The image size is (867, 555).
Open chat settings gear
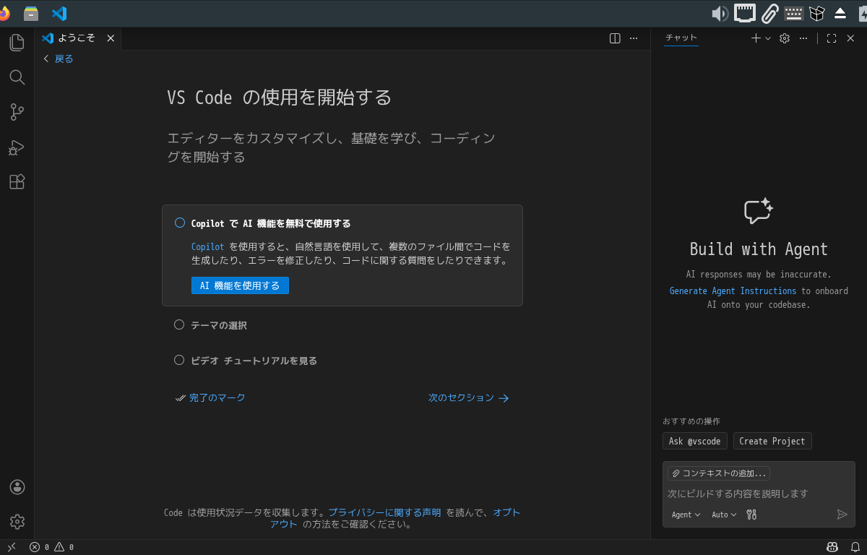785,38
